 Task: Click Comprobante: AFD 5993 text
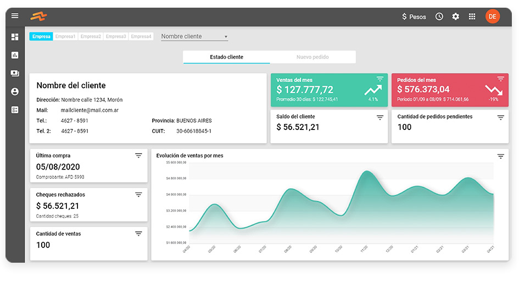60,177
